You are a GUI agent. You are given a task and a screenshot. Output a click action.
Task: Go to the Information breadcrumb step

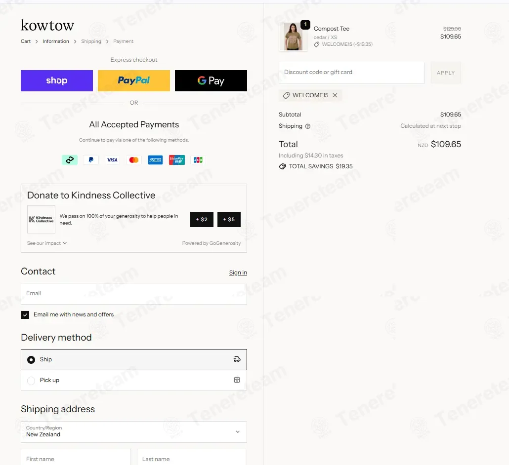coord(56,41)
